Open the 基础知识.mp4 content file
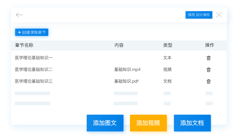This screenshot has height=140, width=233. (127, 70)
